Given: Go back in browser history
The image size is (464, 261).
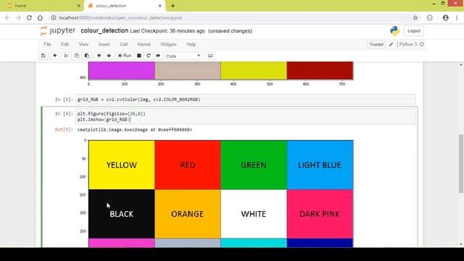Looking at the screenshot, I should pyautogui.click(x=7, y=17).
